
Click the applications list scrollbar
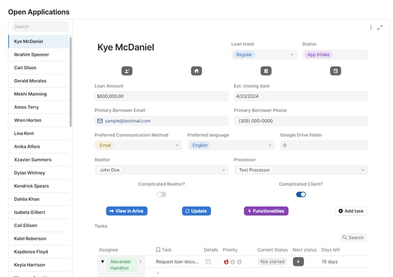[x=70, y=82]
